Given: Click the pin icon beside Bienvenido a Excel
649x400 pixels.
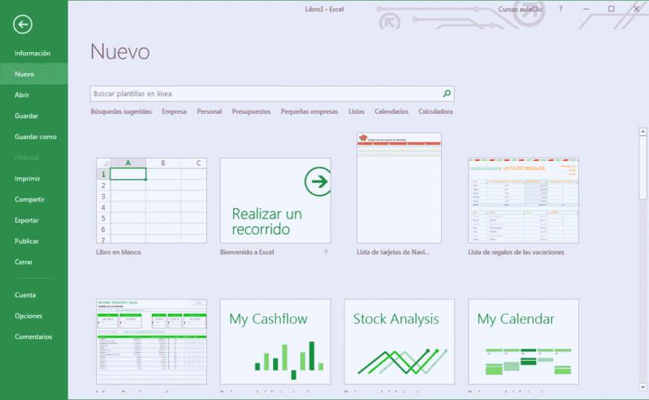Looking at the screenshot, I should pyautogui.click(x=326, y=252).
